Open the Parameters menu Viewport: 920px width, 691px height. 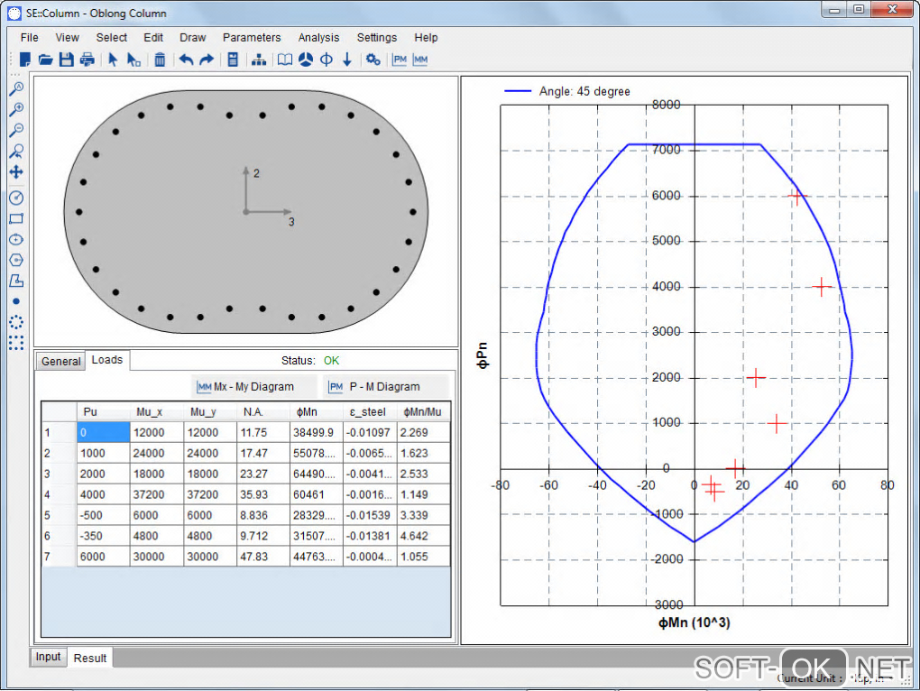(x=252, y=38)
